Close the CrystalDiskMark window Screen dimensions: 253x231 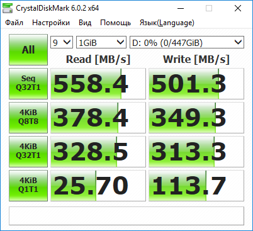click(238, 8)
